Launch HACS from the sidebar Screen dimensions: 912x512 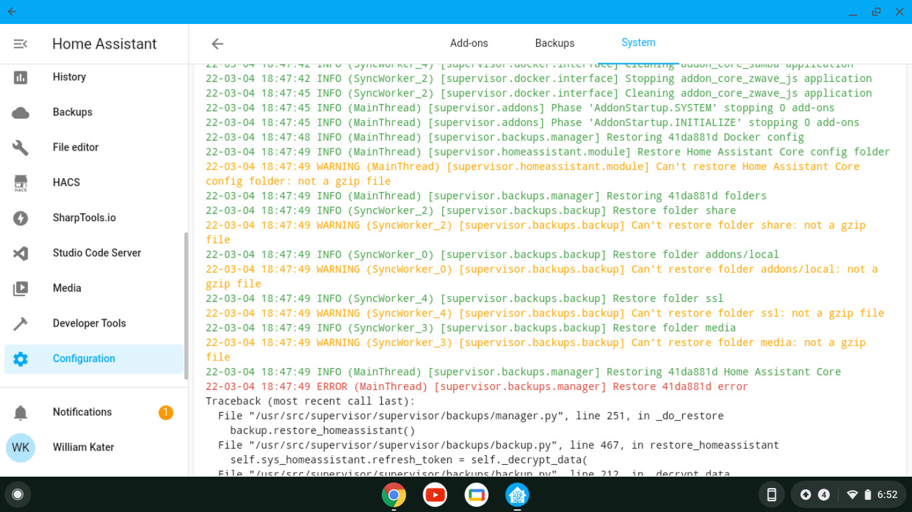67,182
